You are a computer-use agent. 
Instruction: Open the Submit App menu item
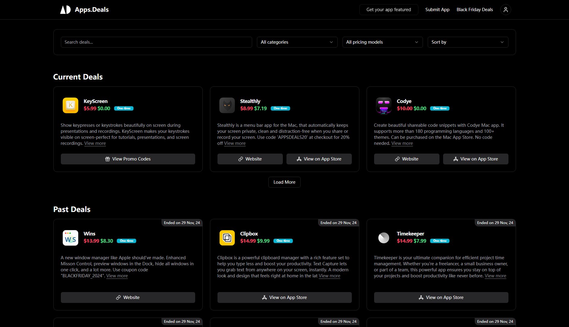tap(437, 9)
